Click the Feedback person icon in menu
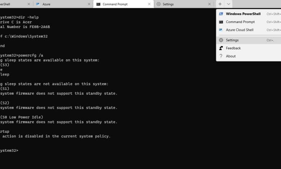This screenshot has width=281, height=169. 221,48
